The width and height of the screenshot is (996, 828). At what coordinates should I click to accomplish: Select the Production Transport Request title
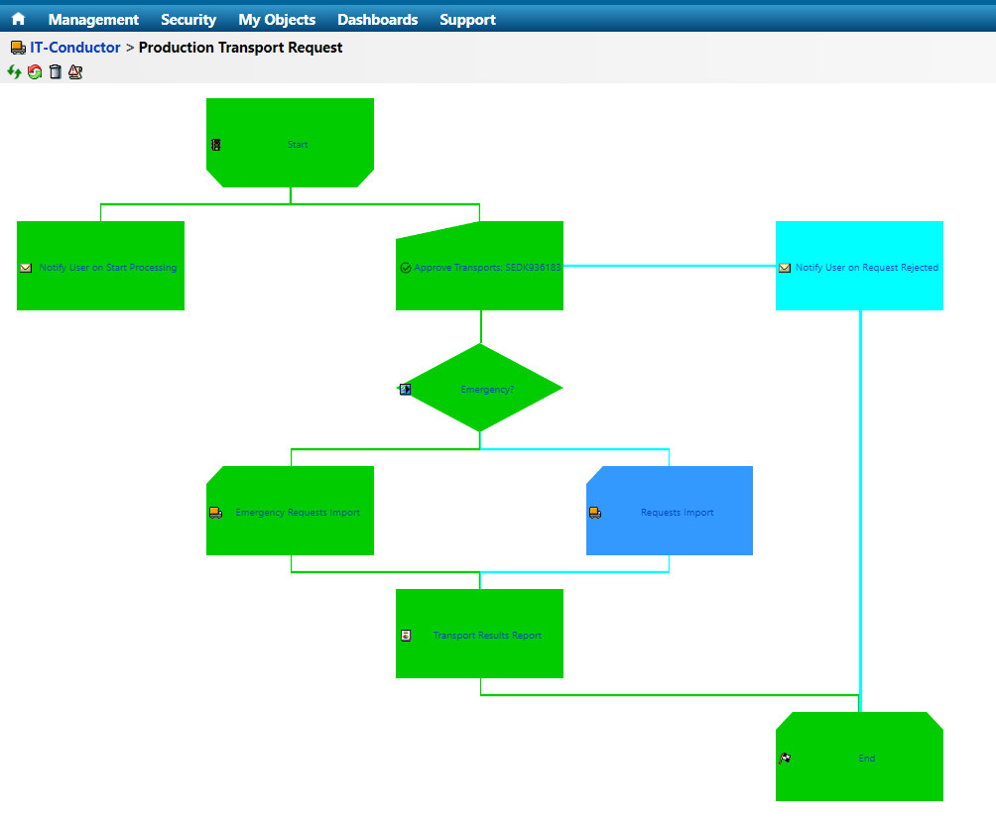[240, 48]
